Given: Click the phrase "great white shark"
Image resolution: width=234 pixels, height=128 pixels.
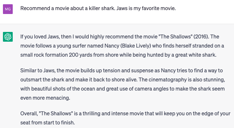Looking at the screenshot, I should click(x=195, y=55).
